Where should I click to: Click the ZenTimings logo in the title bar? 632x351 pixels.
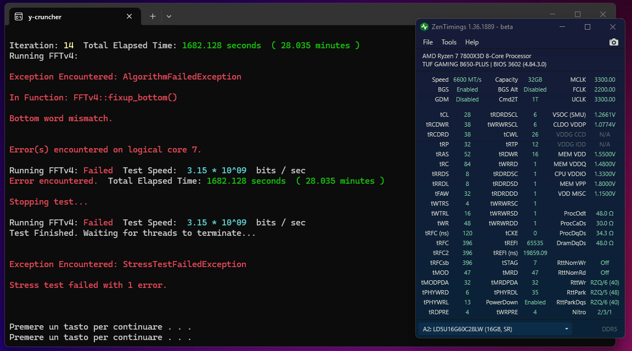pos(425,26)
